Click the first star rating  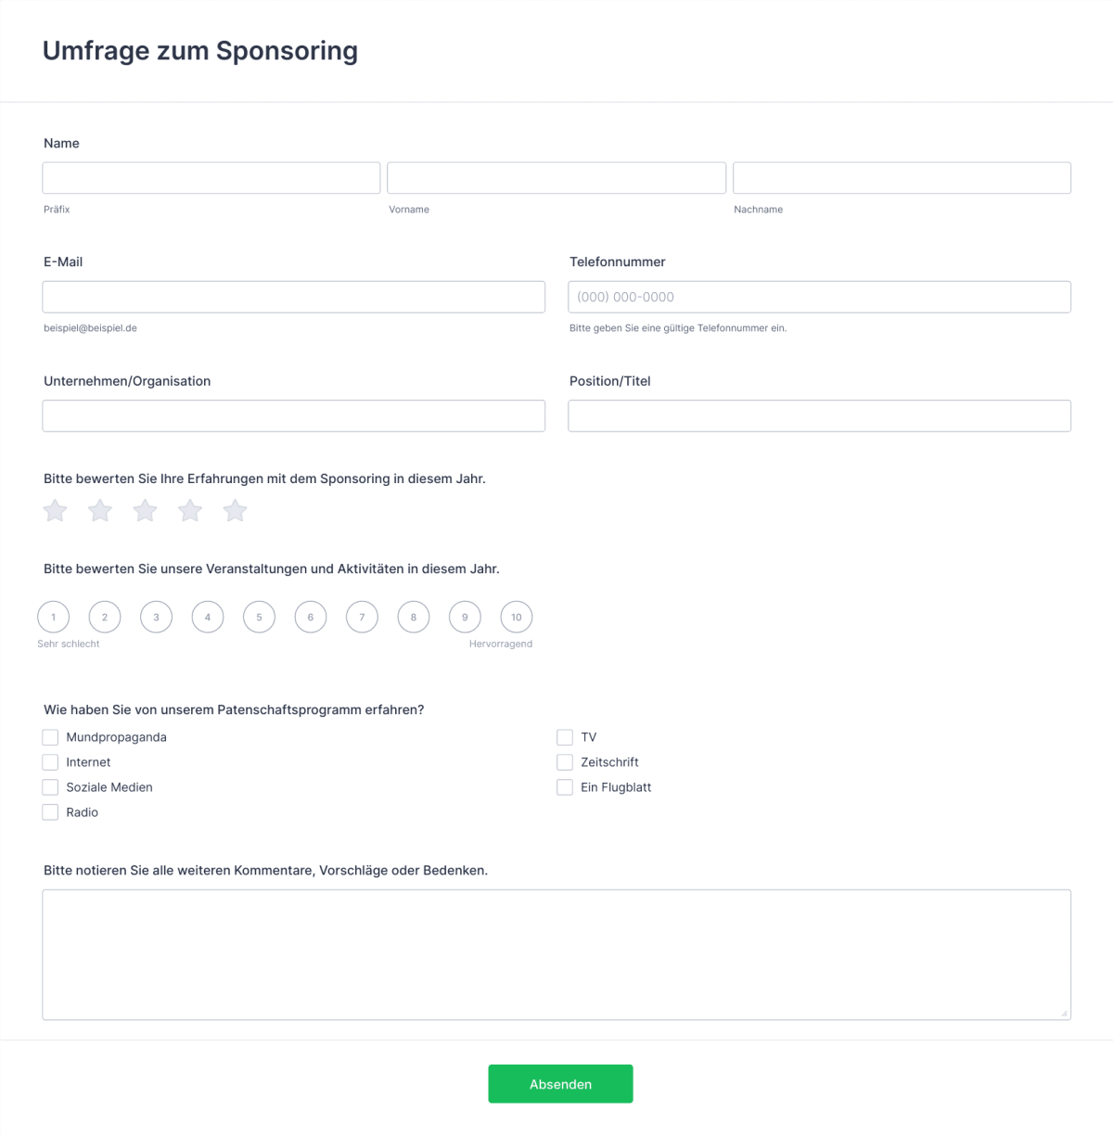(x=54, y=510)
